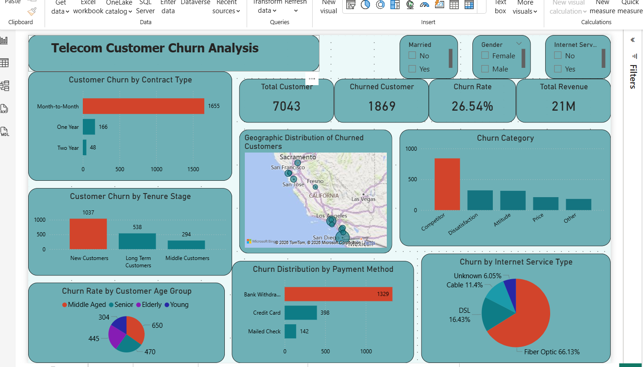Click the Churn Rate value 26.54%

(472, 106)
